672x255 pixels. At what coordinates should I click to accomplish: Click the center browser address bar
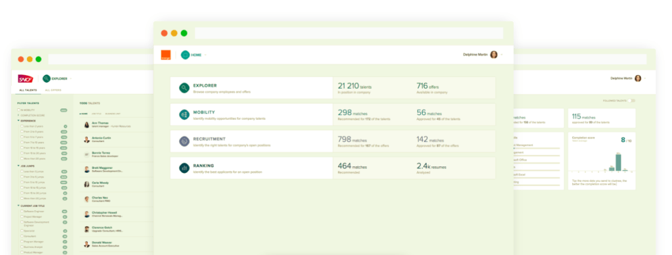tap(349, 33)
